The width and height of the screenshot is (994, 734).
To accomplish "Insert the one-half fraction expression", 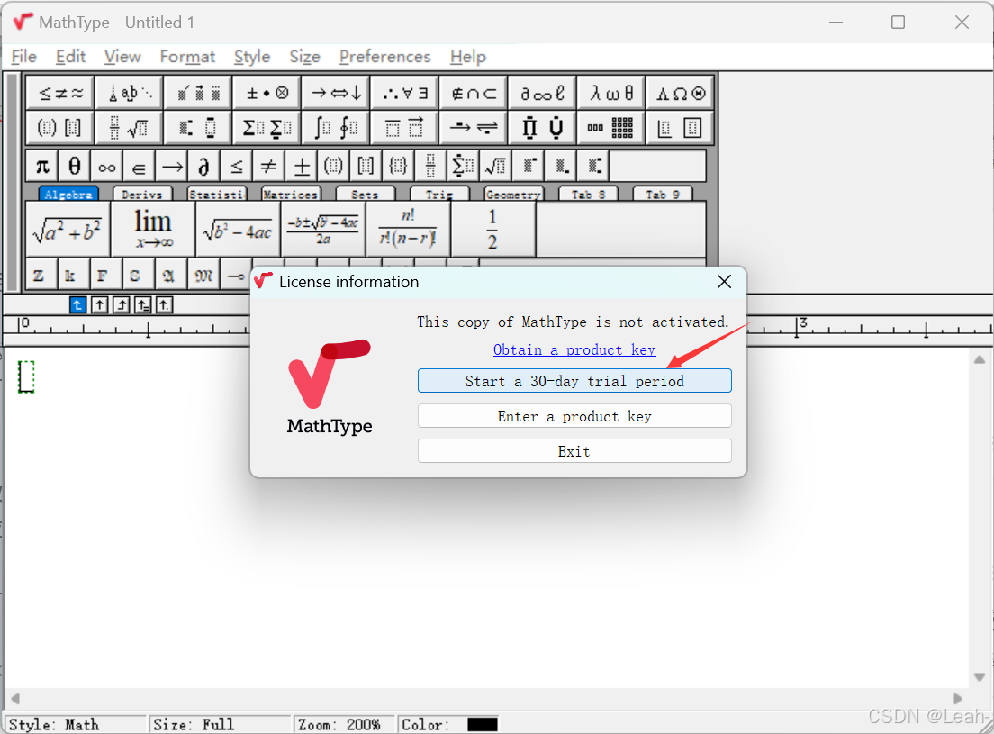I will tap(493, 230).
